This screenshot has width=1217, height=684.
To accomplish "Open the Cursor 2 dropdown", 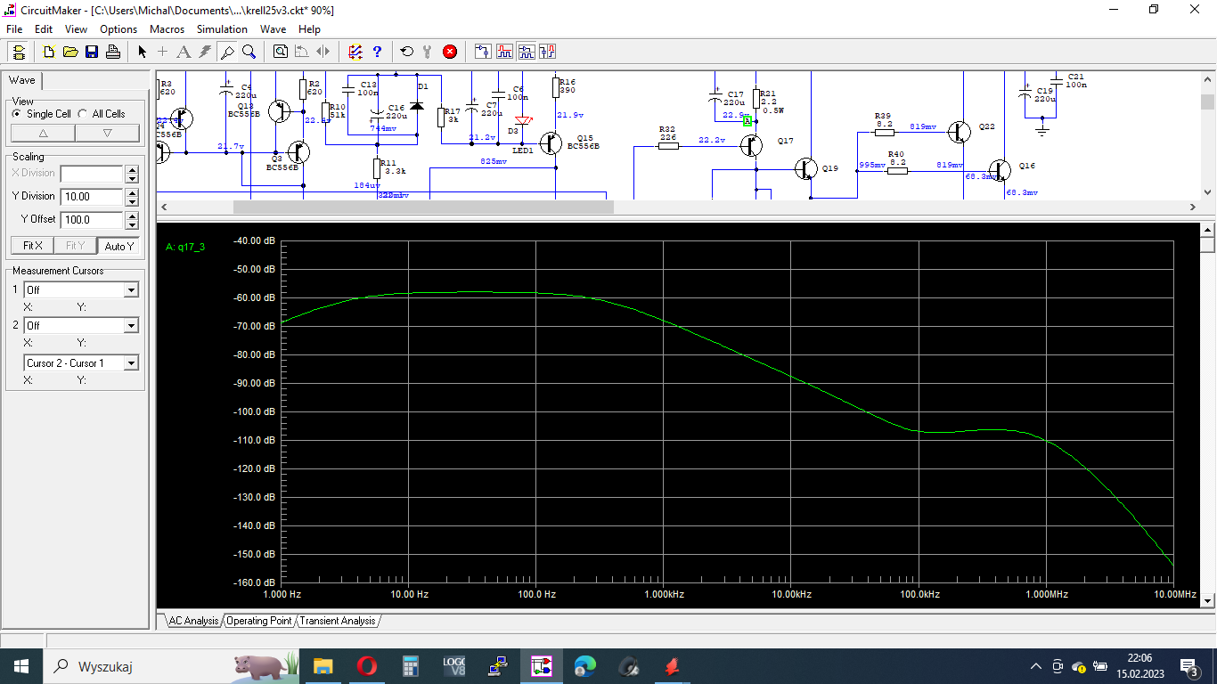I will [x=131, y=326].
